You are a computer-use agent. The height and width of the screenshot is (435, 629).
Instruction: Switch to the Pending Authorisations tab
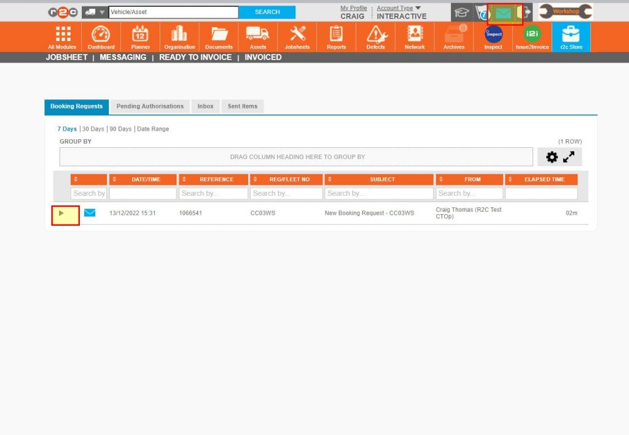pyautogui.click(x=149, y=106)
